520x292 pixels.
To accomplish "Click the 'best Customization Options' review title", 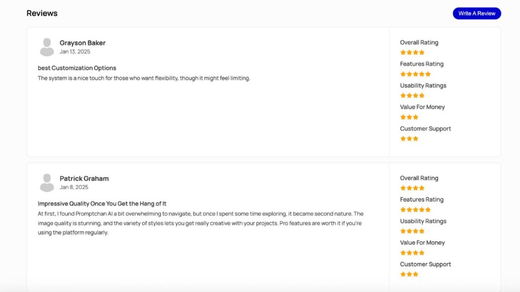I will click(x=77, y=68).
